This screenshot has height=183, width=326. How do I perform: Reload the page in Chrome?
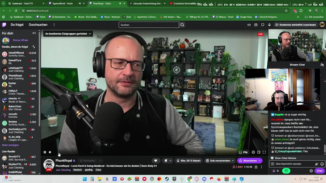pyautogui.click(x=16, y=11)
